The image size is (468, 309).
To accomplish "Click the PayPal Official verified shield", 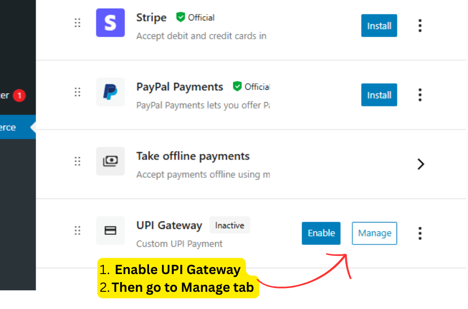I will tap(237, 87).
